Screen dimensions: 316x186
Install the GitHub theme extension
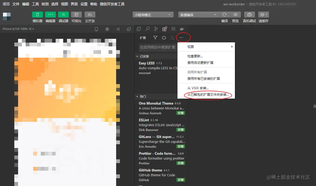[181, 180]
